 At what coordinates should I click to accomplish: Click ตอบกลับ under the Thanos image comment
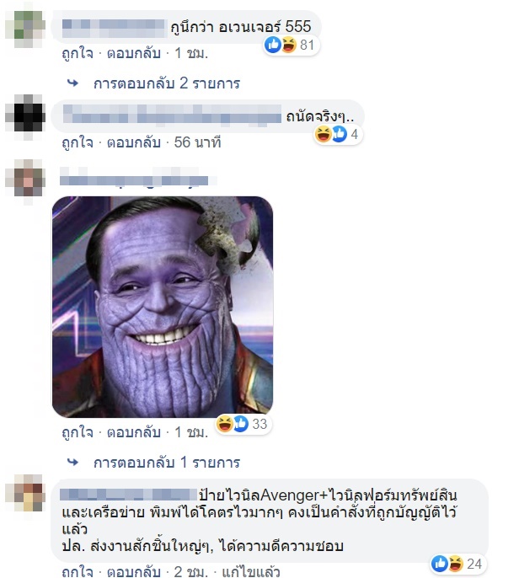(134, 432)
